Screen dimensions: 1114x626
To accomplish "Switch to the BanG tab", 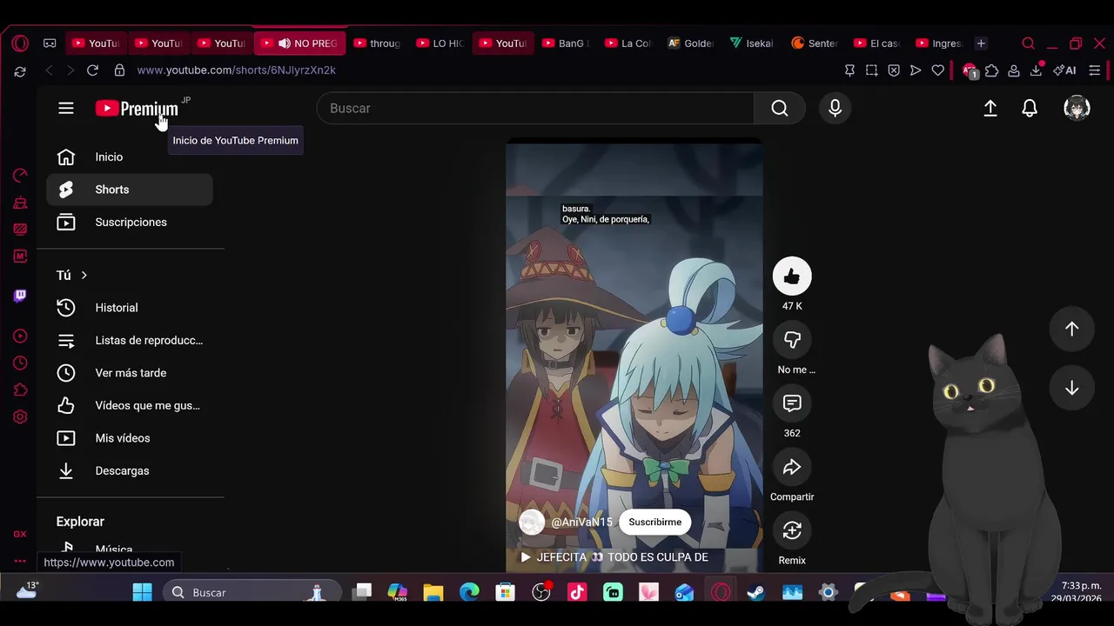I will click(565, 43).
